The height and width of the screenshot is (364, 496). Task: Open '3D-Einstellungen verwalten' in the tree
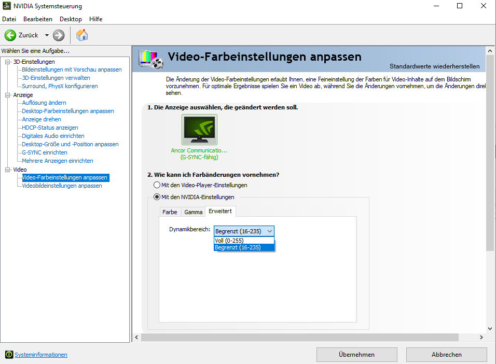pos(56,78)
